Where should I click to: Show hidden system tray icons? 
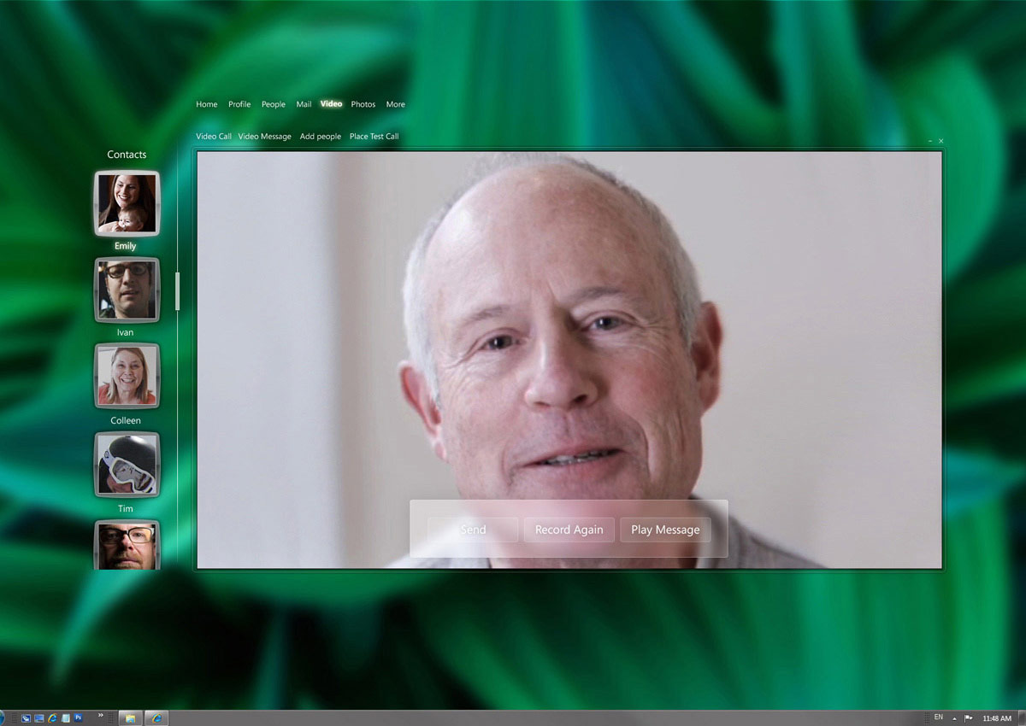954,718
